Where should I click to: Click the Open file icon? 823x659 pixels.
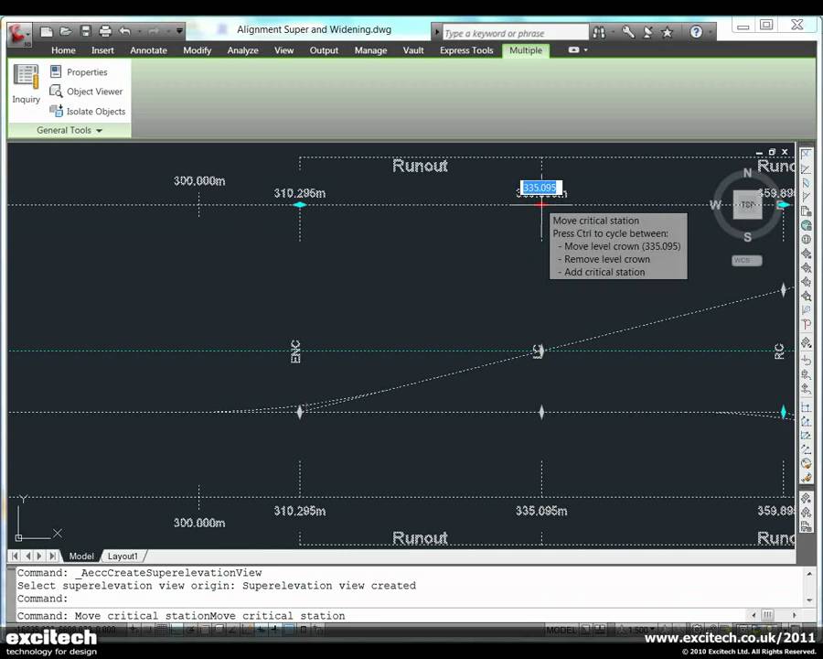click(x=66, y=31)
